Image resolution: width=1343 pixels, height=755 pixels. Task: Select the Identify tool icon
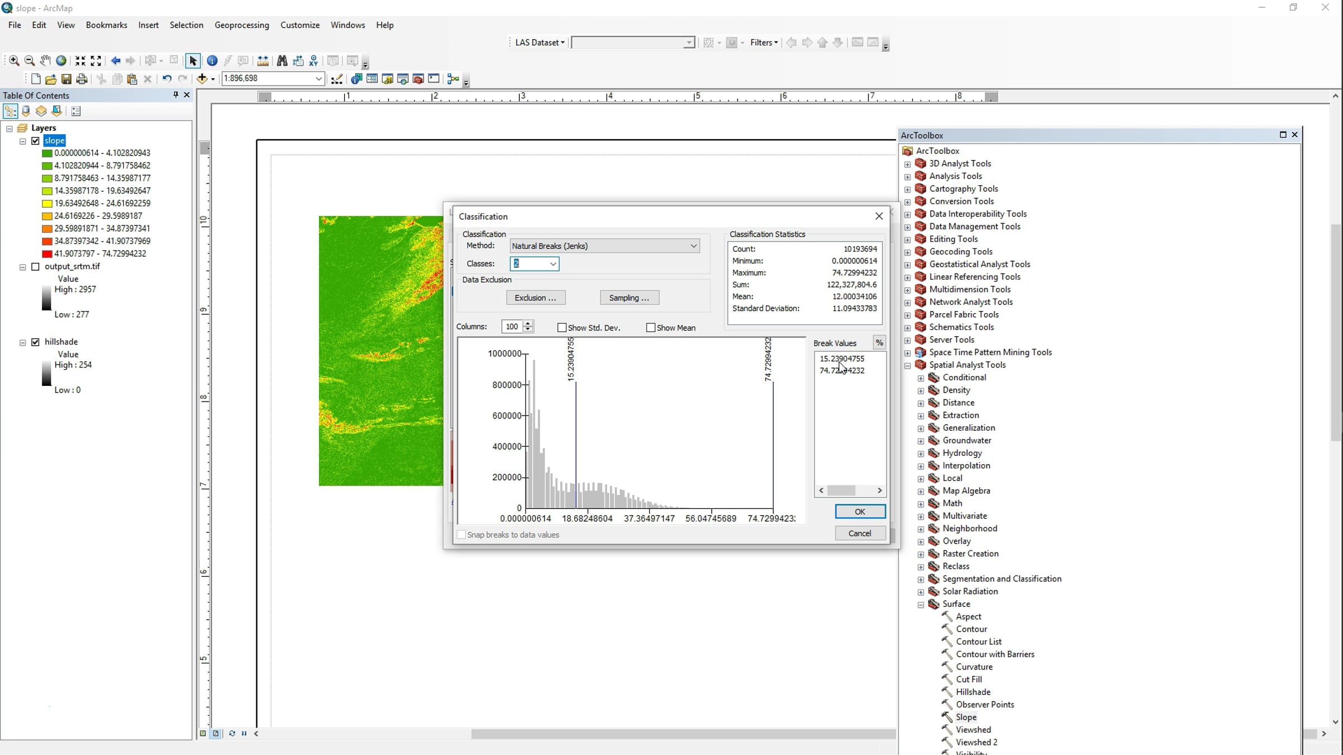(x=212, y=61)
